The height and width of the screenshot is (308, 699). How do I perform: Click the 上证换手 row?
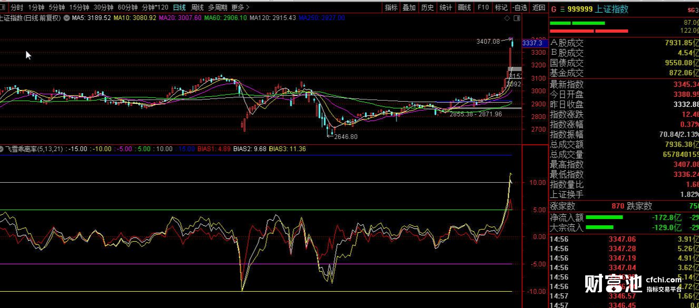624,194
